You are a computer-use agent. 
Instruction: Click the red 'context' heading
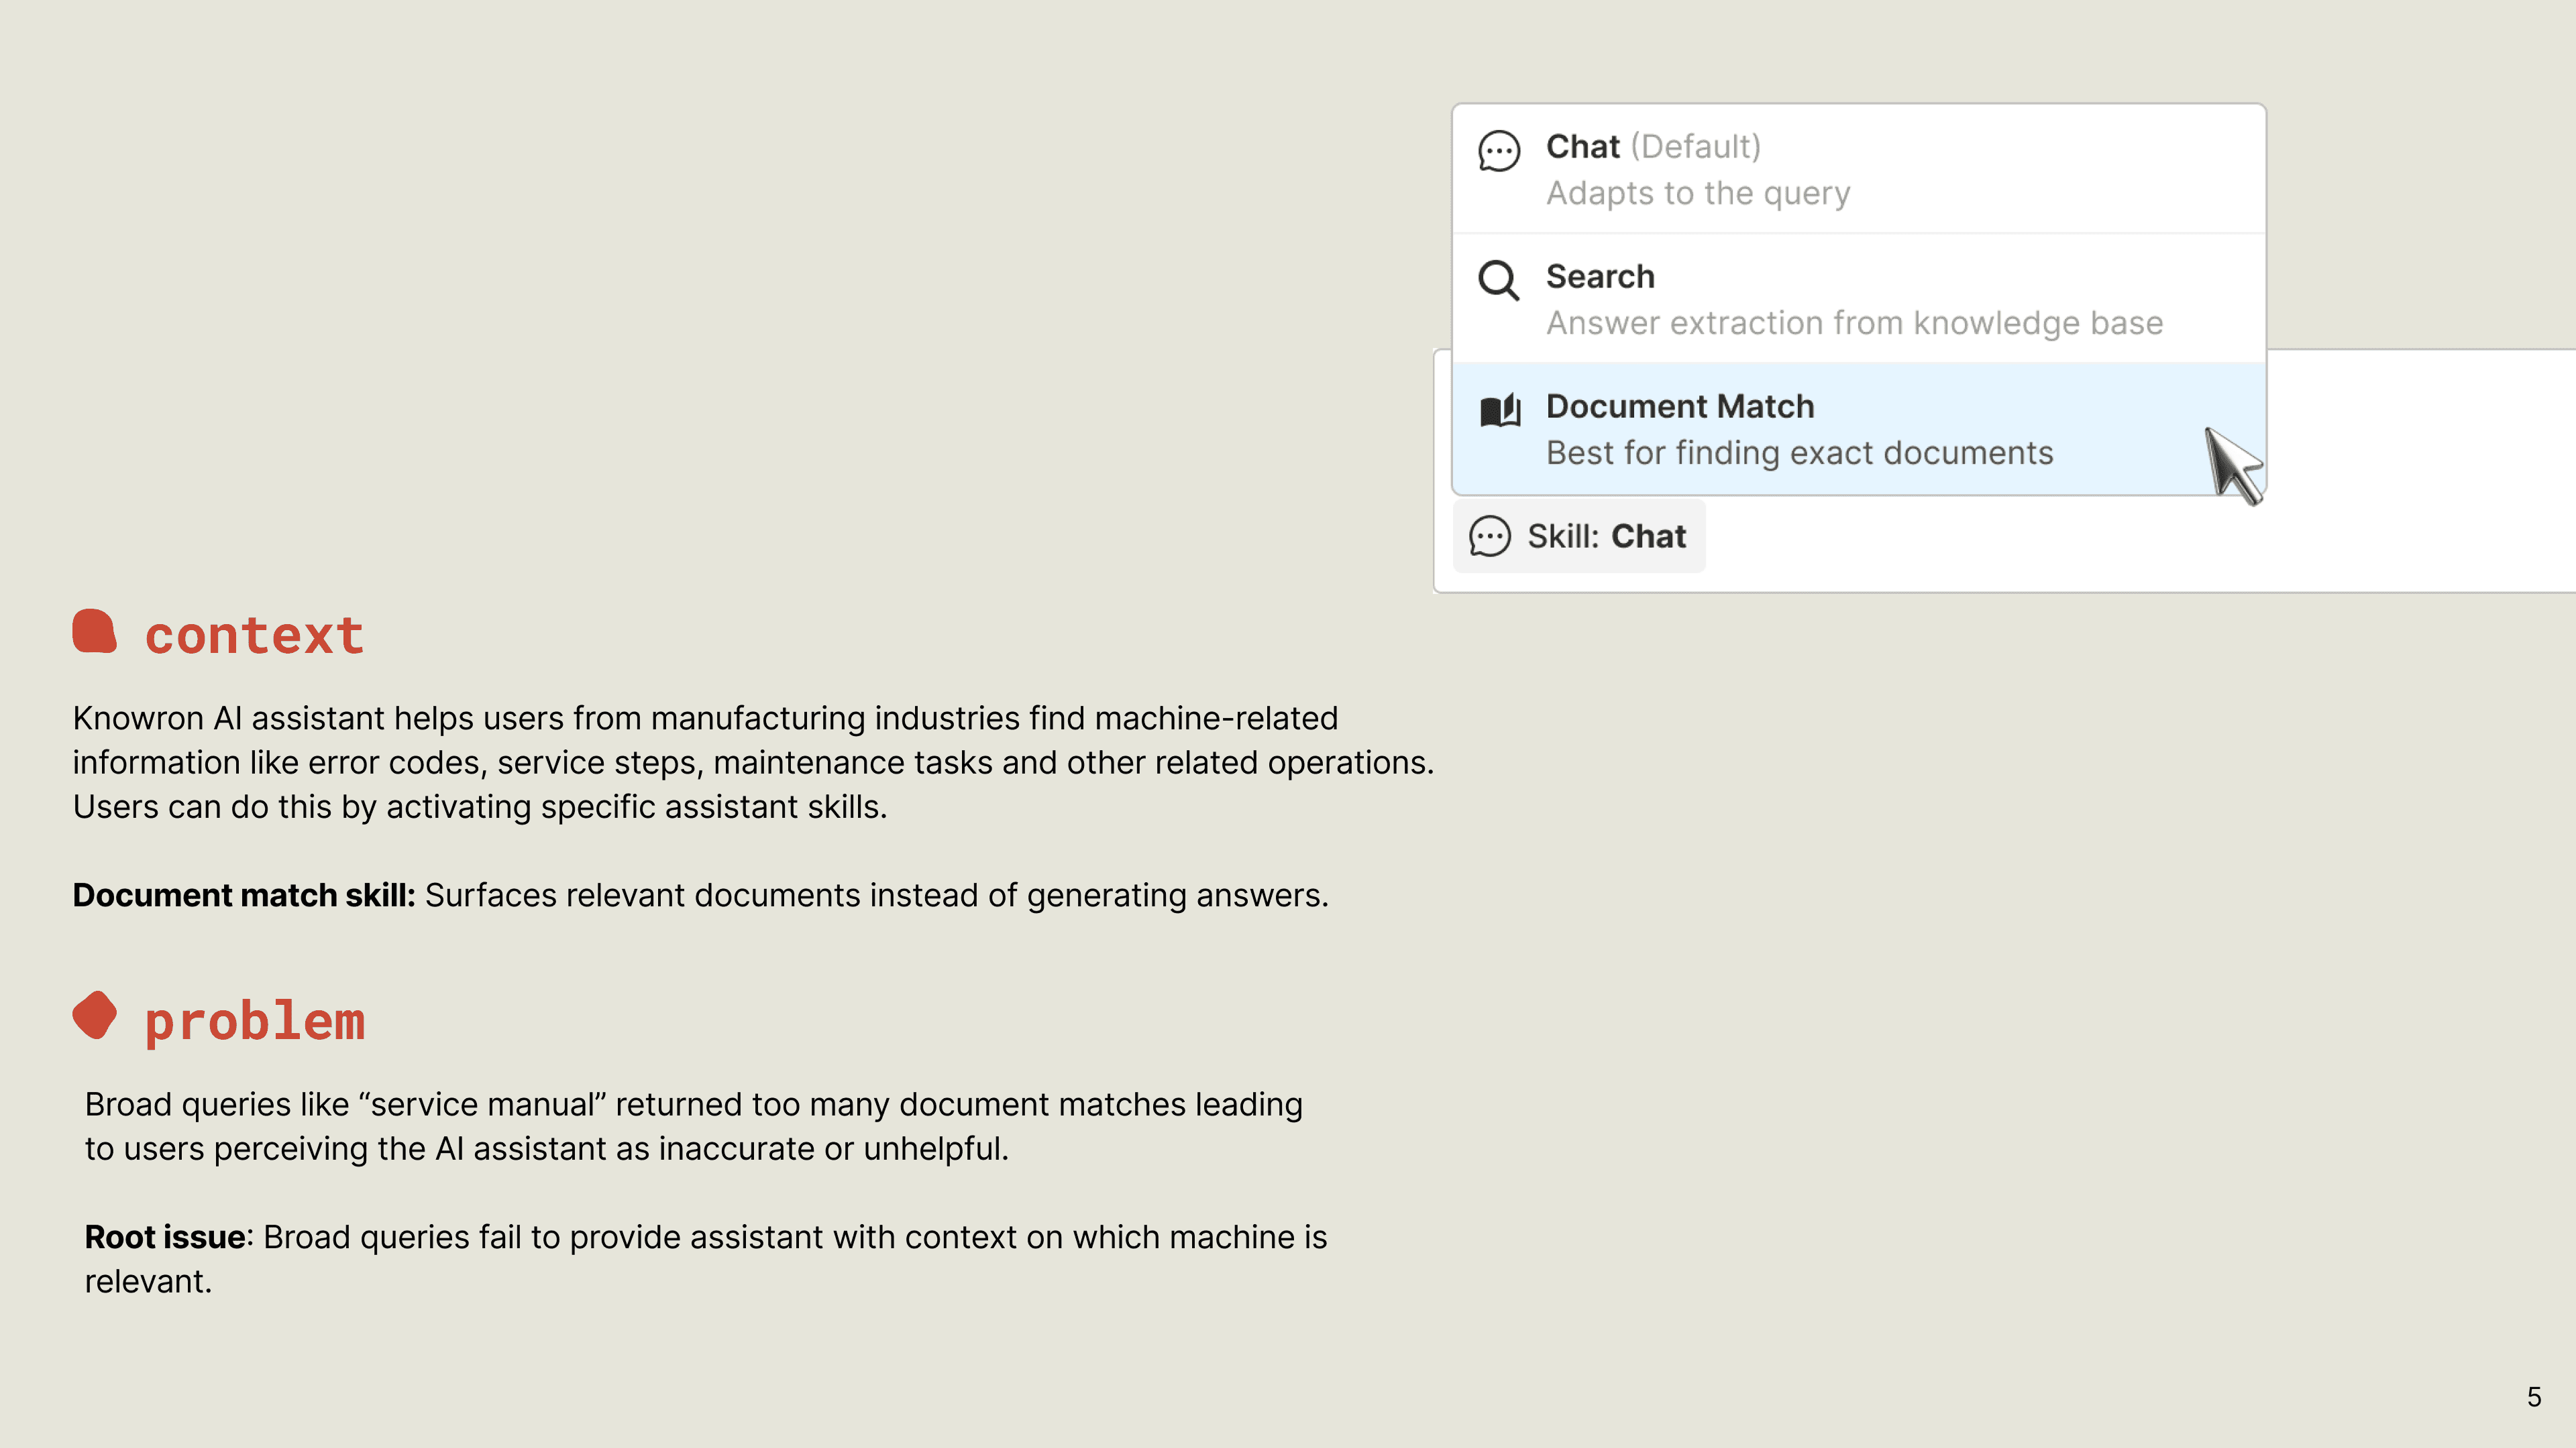[254, 636]
